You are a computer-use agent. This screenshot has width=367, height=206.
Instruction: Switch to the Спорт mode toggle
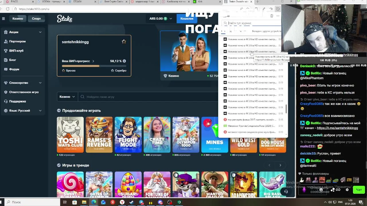click(36, 19)
